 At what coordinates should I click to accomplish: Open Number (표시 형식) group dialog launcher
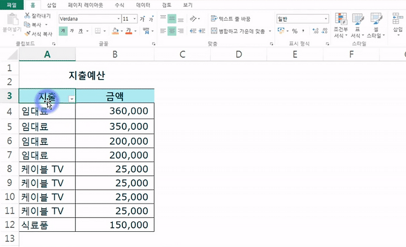tap(327, 44)
